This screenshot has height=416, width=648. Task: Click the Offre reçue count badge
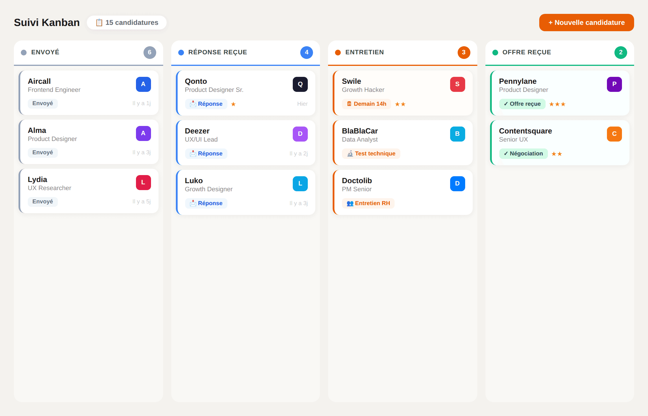pos(621,52)
